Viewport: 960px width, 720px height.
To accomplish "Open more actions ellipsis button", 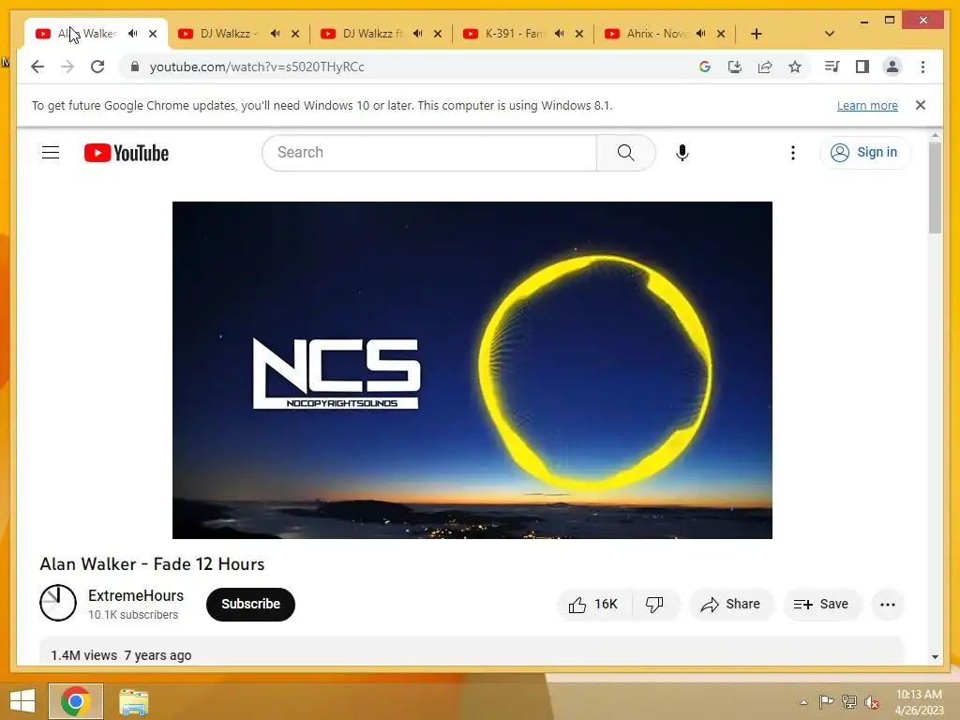I will (x=887, y=605).
